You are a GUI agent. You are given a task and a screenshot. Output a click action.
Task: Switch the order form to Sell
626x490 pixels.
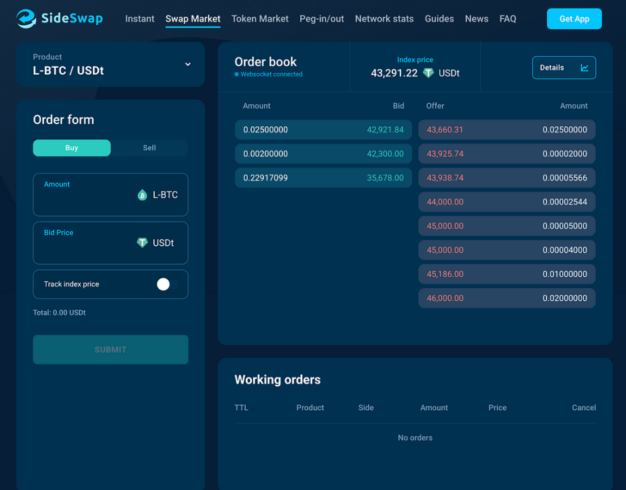pos(149,148)
